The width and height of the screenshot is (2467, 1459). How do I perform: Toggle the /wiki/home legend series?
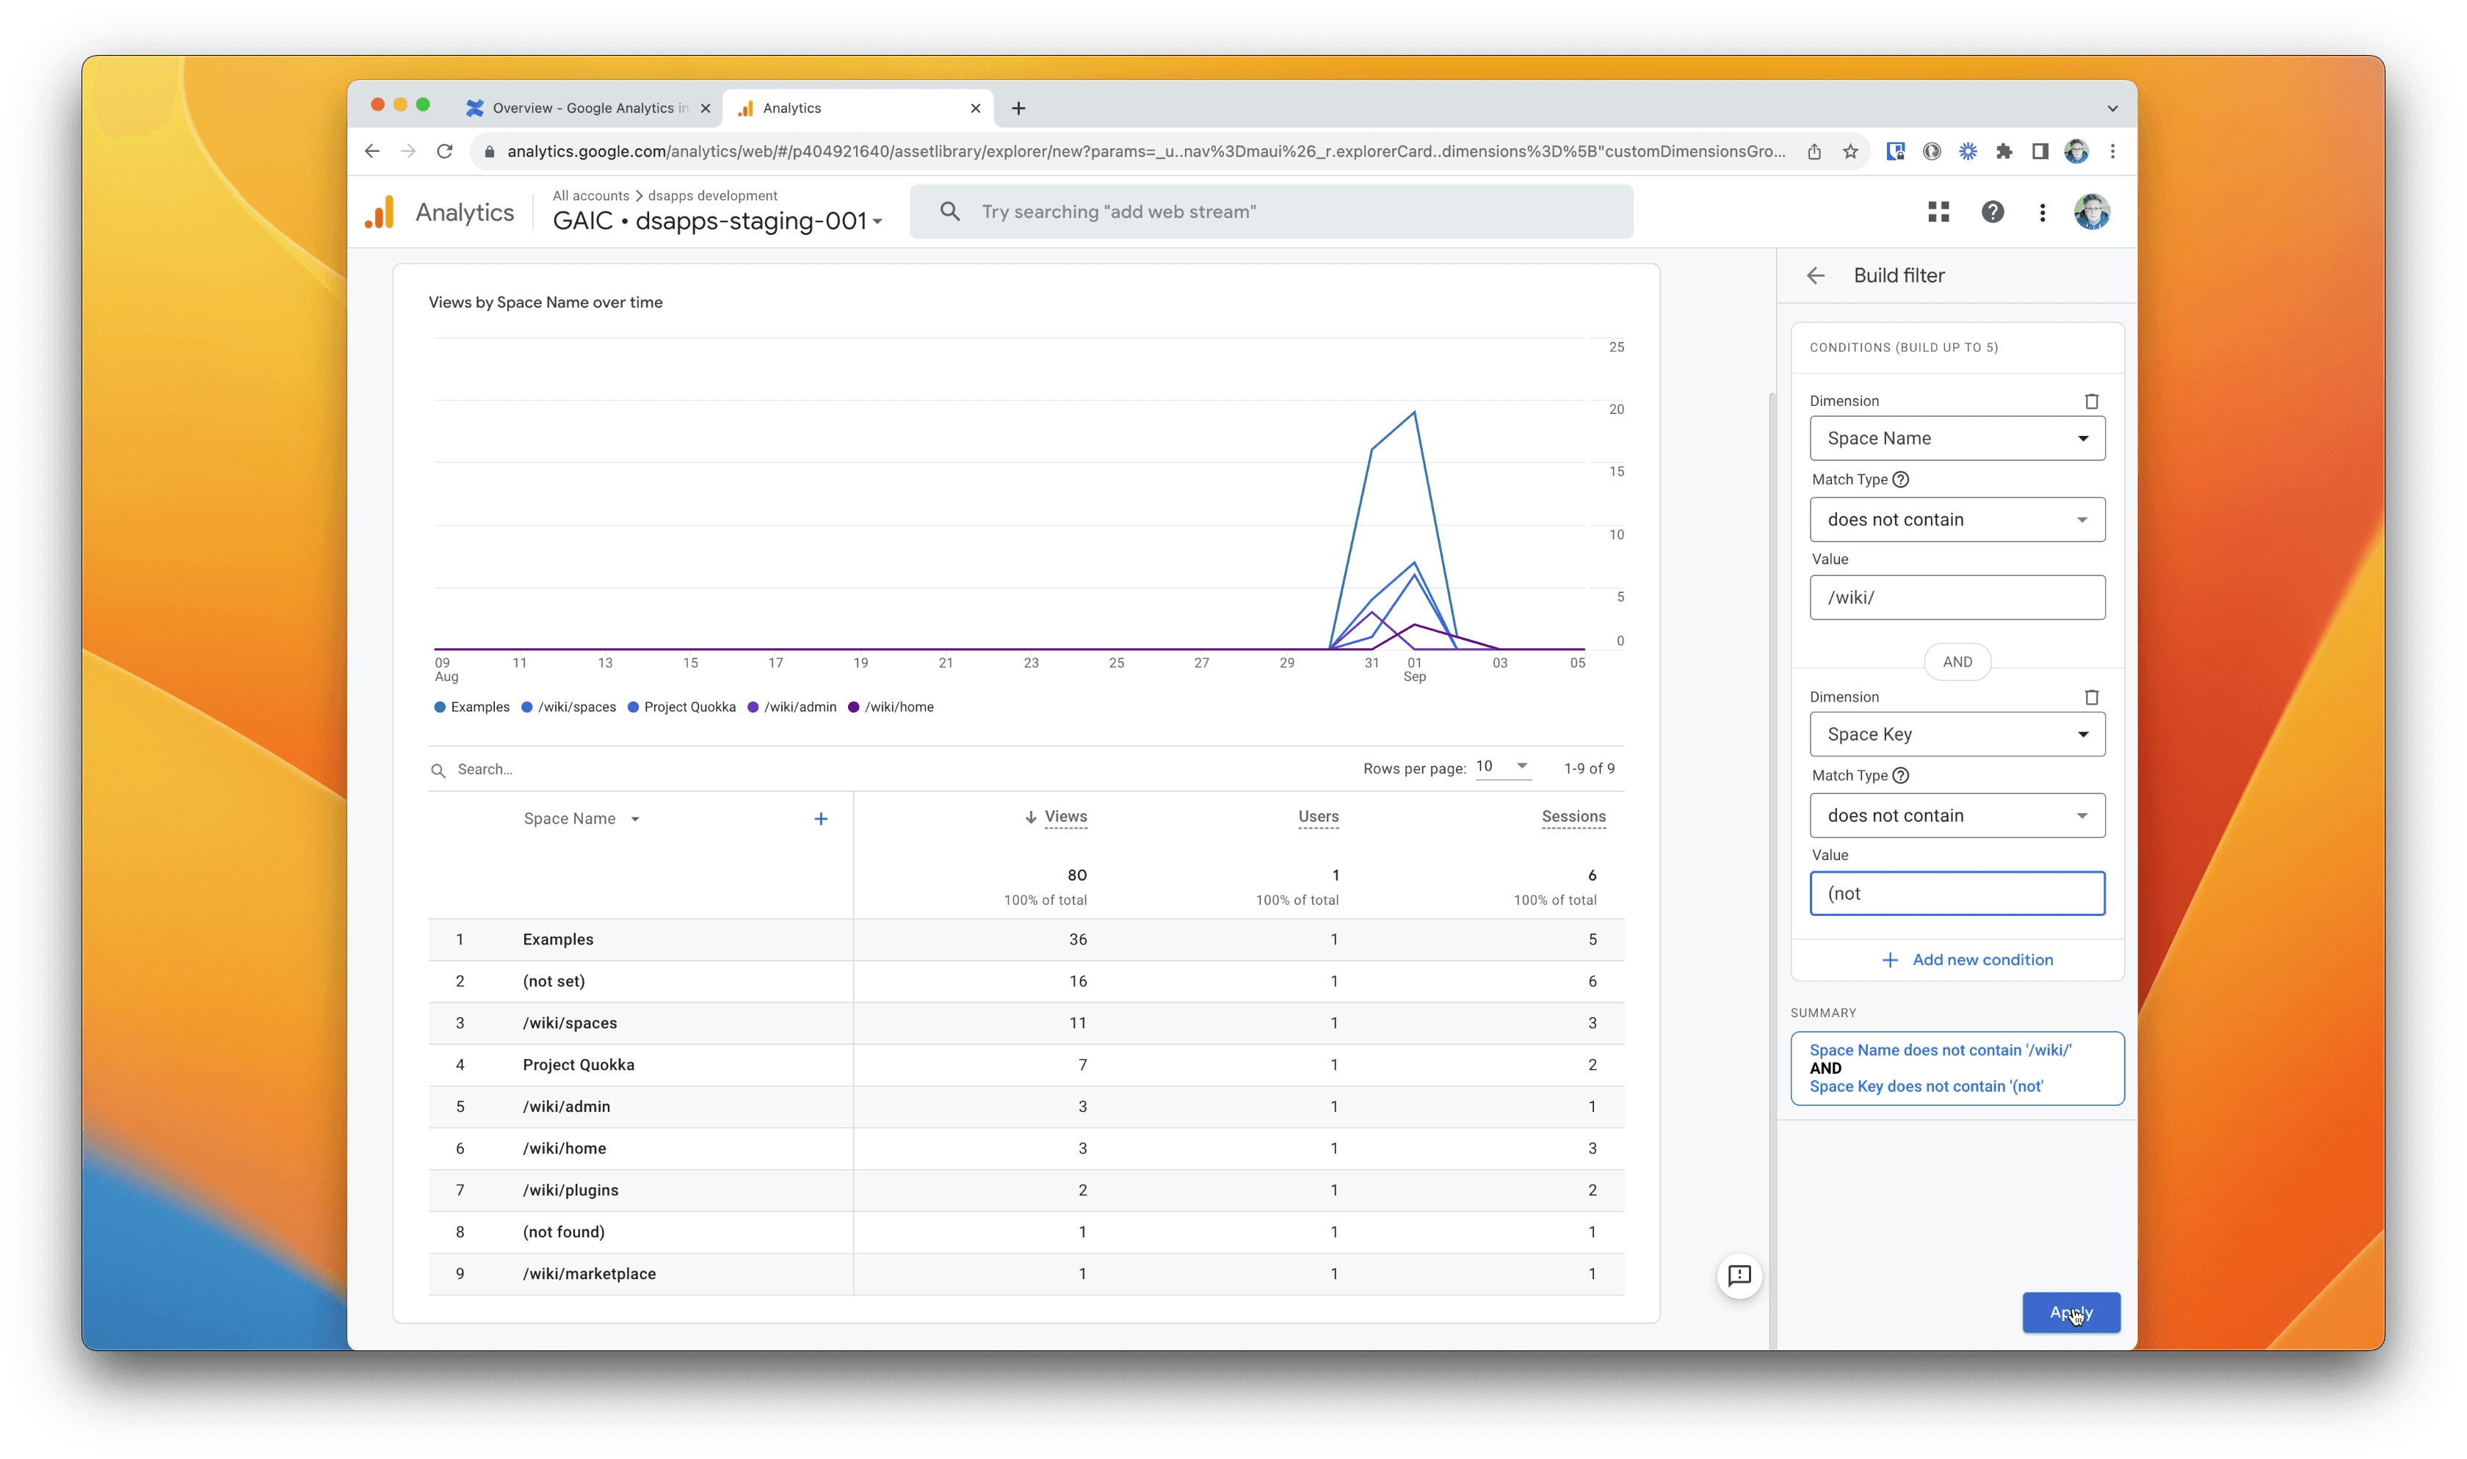pyautogui.click(x=891, y=707)
